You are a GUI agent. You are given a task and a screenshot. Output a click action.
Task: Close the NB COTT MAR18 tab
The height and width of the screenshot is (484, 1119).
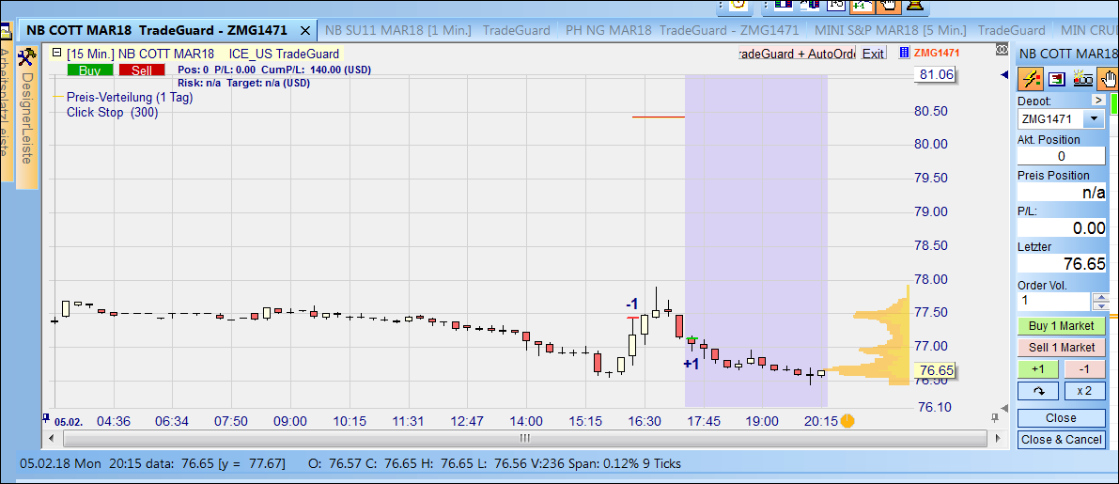[304, 30]
